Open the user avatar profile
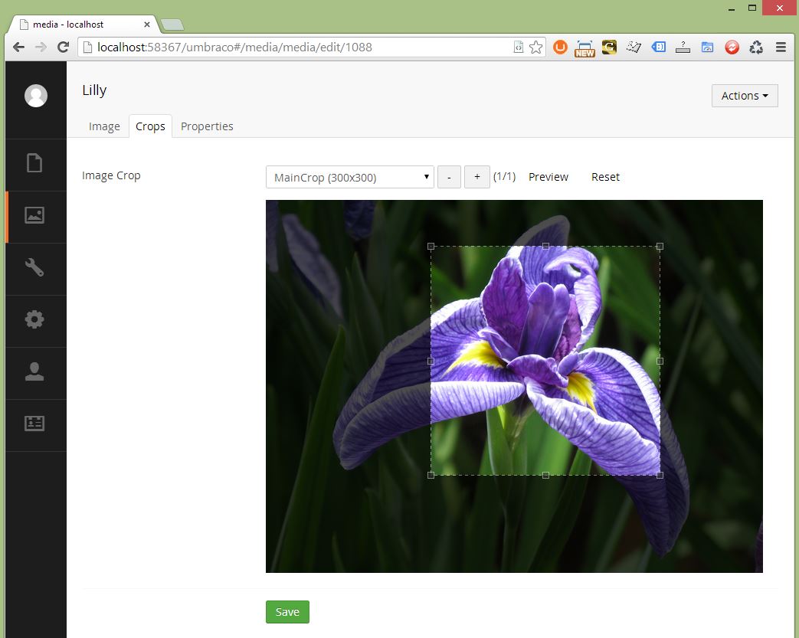 [x=36, y=96]
